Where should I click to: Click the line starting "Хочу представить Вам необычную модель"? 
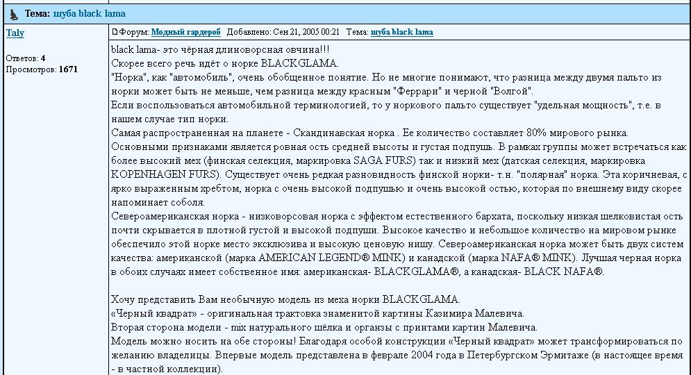[x=285, y=299]
